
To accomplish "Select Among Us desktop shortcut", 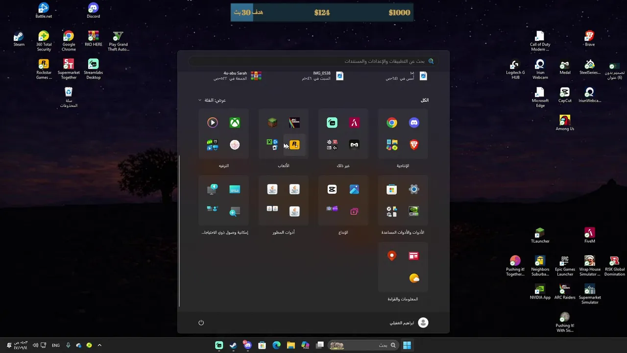I will point(565,123).
